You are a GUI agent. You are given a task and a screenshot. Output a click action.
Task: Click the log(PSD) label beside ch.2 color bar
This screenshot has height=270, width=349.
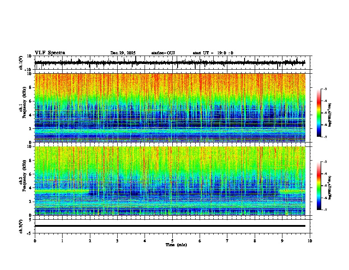pos(330,187)
